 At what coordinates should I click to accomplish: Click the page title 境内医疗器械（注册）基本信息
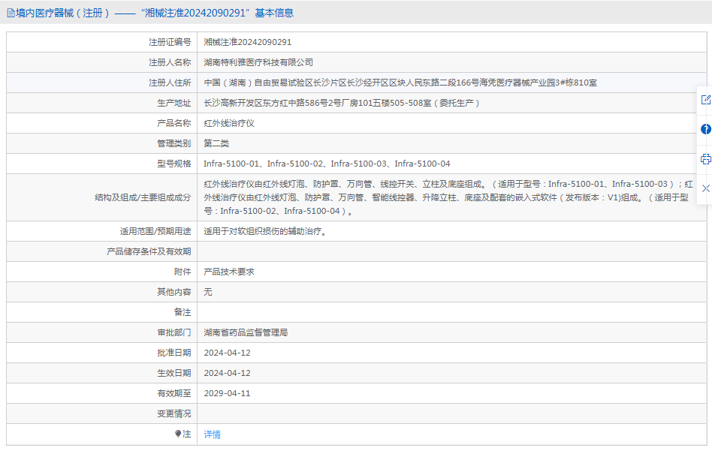(155, 14)
